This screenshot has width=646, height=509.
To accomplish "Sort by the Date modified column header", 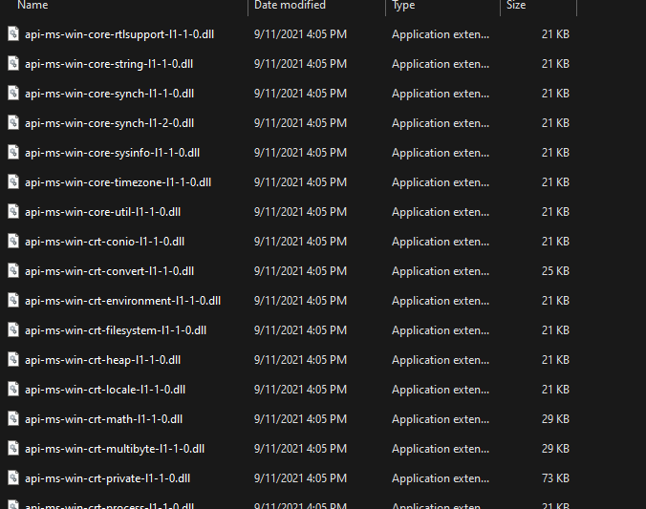I will pos(290,5).
